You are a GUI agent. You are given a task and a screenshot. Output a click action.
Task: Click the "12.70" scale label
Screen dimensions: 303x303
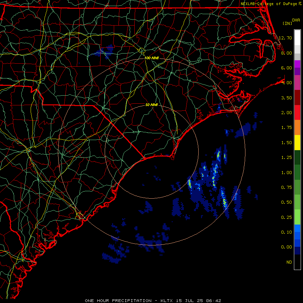(x=285, y=38)
